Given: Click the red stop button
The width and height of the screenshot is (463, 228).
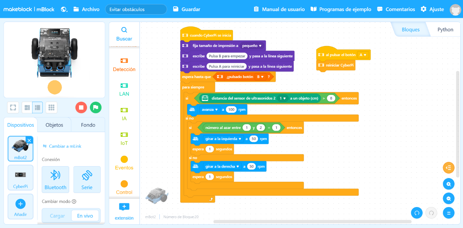Looking at the screenshot, I should coord(81,107).
